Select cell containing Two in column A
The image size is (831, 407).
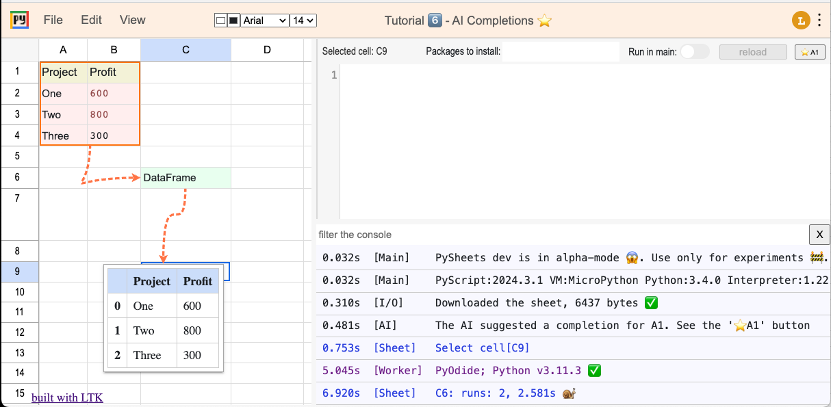(x=64, y=114)
